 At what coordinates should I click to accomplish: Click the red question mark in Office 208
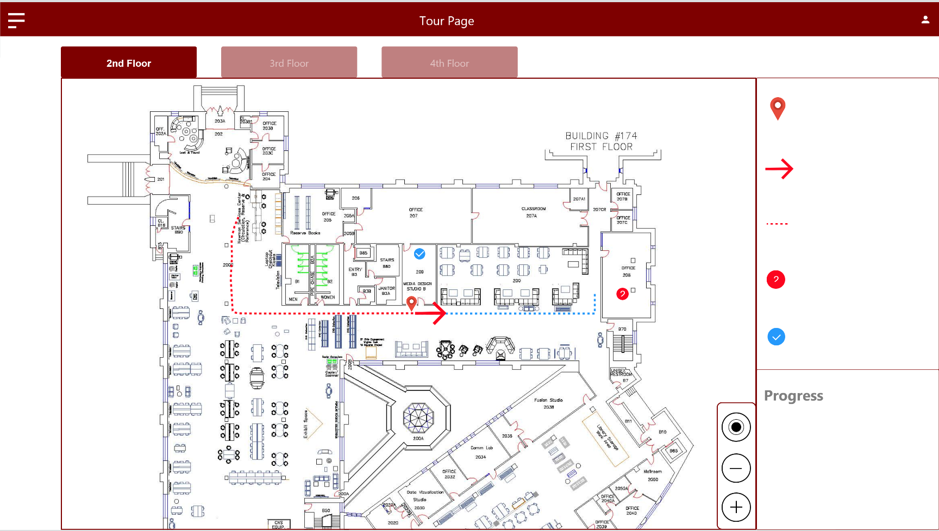pyautogui.click(x=622, y=294)
